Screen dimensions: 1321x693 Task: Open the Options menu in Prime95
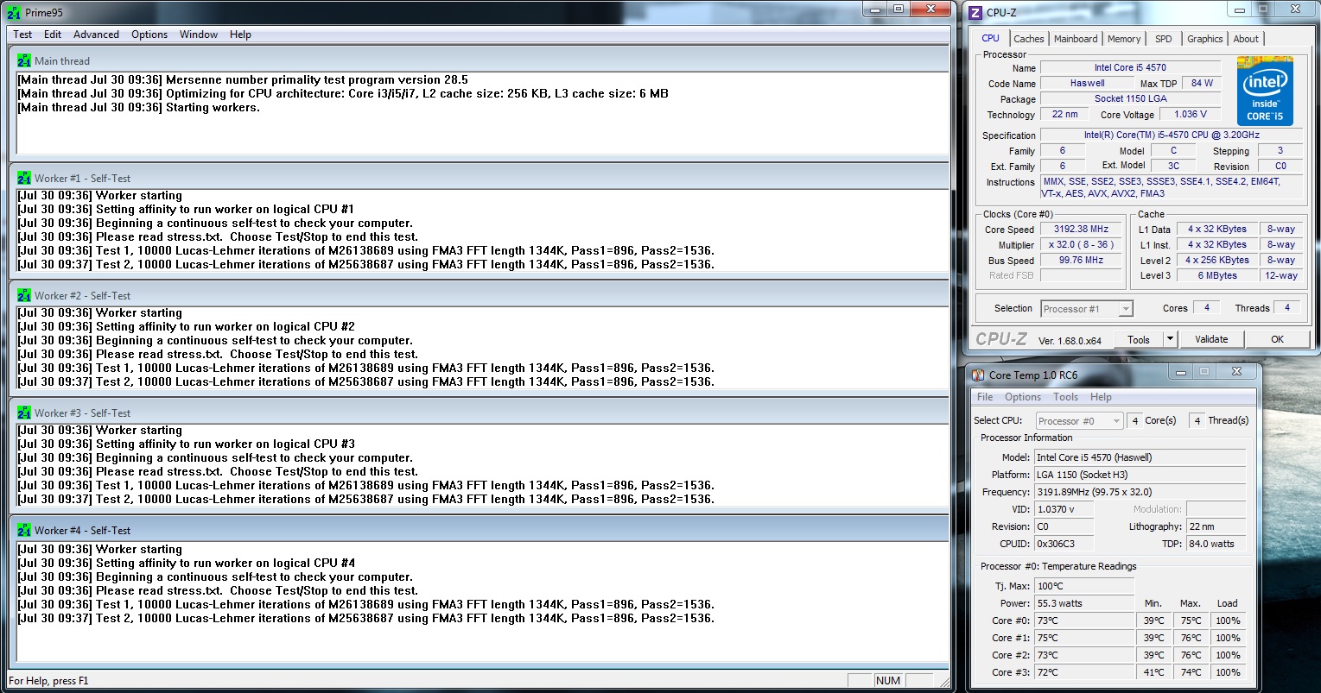click(149, 35)
